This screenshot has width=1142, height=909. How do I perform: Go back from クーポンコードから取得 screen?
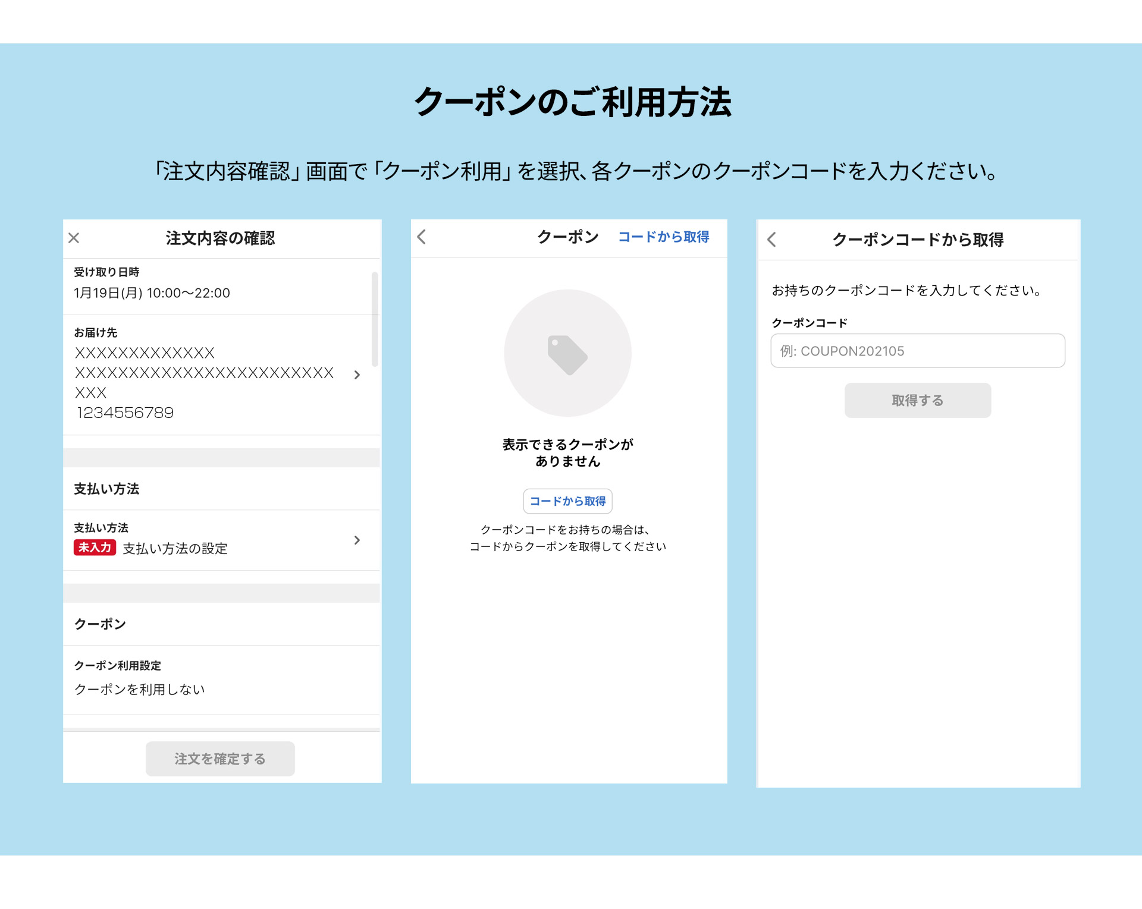pos(771,240)
